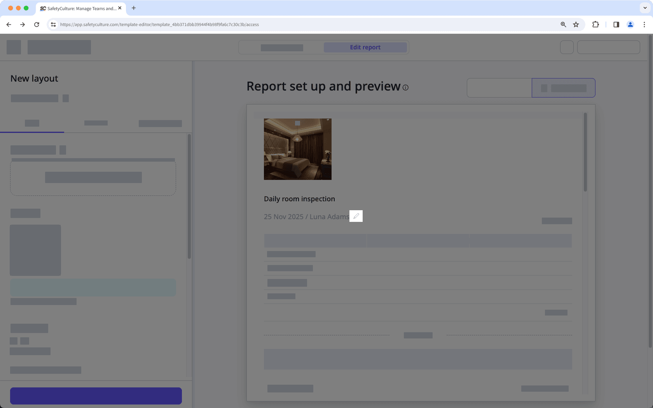This screenshot has height=408, width=653.
Task: Click the SafetyCulture favicon on the browser tab
Action: 43,8
